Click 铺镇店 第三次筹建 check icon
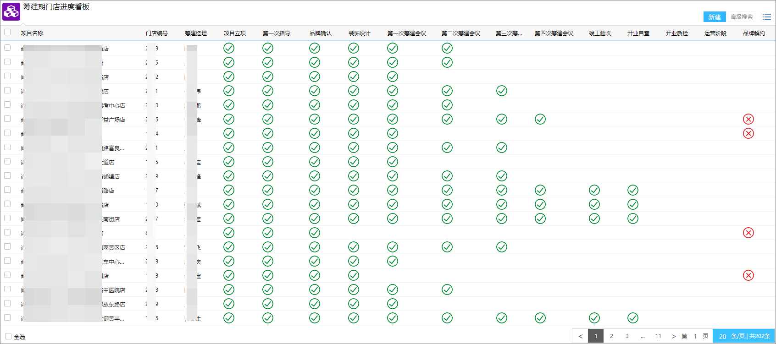Screen dimensions: 776x344 click(502, 176)
